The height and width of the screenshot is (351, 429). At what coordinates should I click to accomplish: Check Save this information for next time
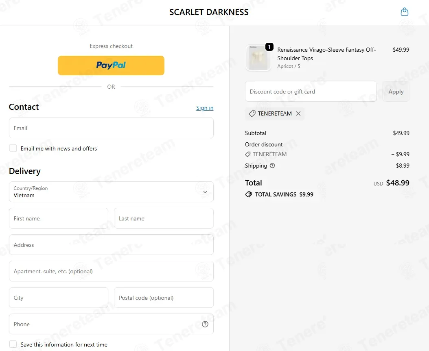click(13, 344)
